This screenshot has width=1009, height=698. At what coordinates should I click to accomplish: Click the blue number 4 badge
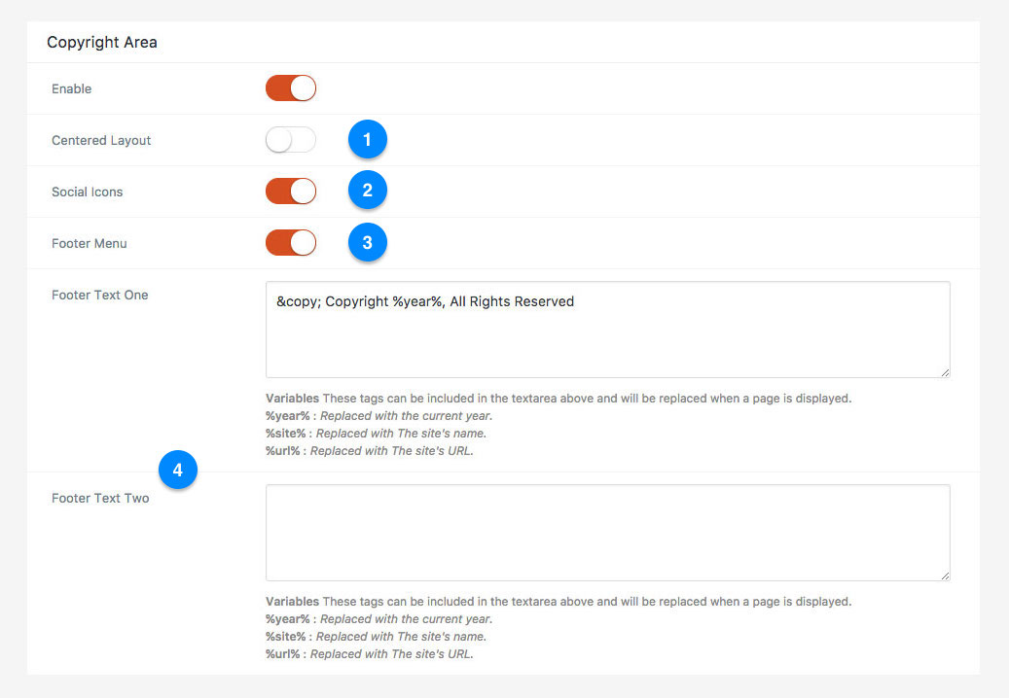[178, 470]
